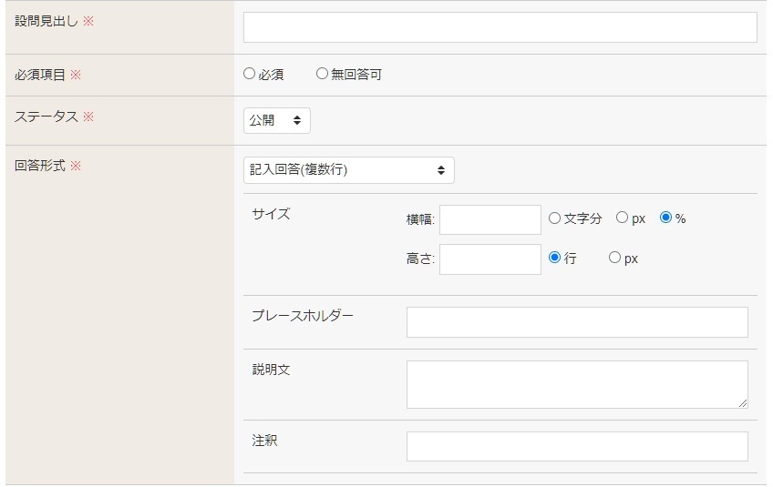Click the 高さ label text
This screenshot has height=487, width=773.
[x=420, y=259]
